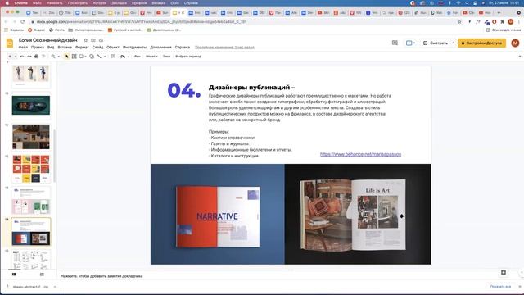Click the zoom magnifier tool
Image resolution: width=524 pixels, height=295 pixels.
tap(53, 57)
